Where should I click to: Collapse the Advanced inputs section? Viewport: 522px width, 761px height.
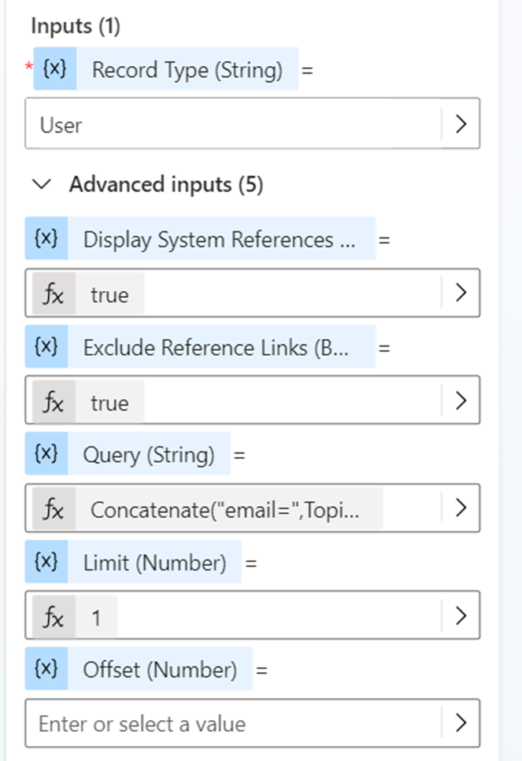(x=43, y=185)
